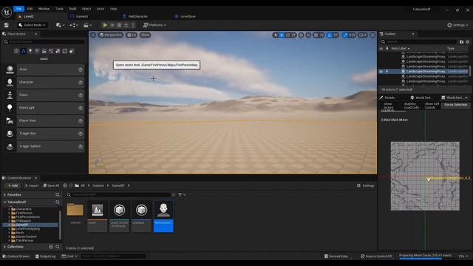Open the Window menu
This screenshot has height=266, width=473.
pyautogui.click(x=44, y=9)
